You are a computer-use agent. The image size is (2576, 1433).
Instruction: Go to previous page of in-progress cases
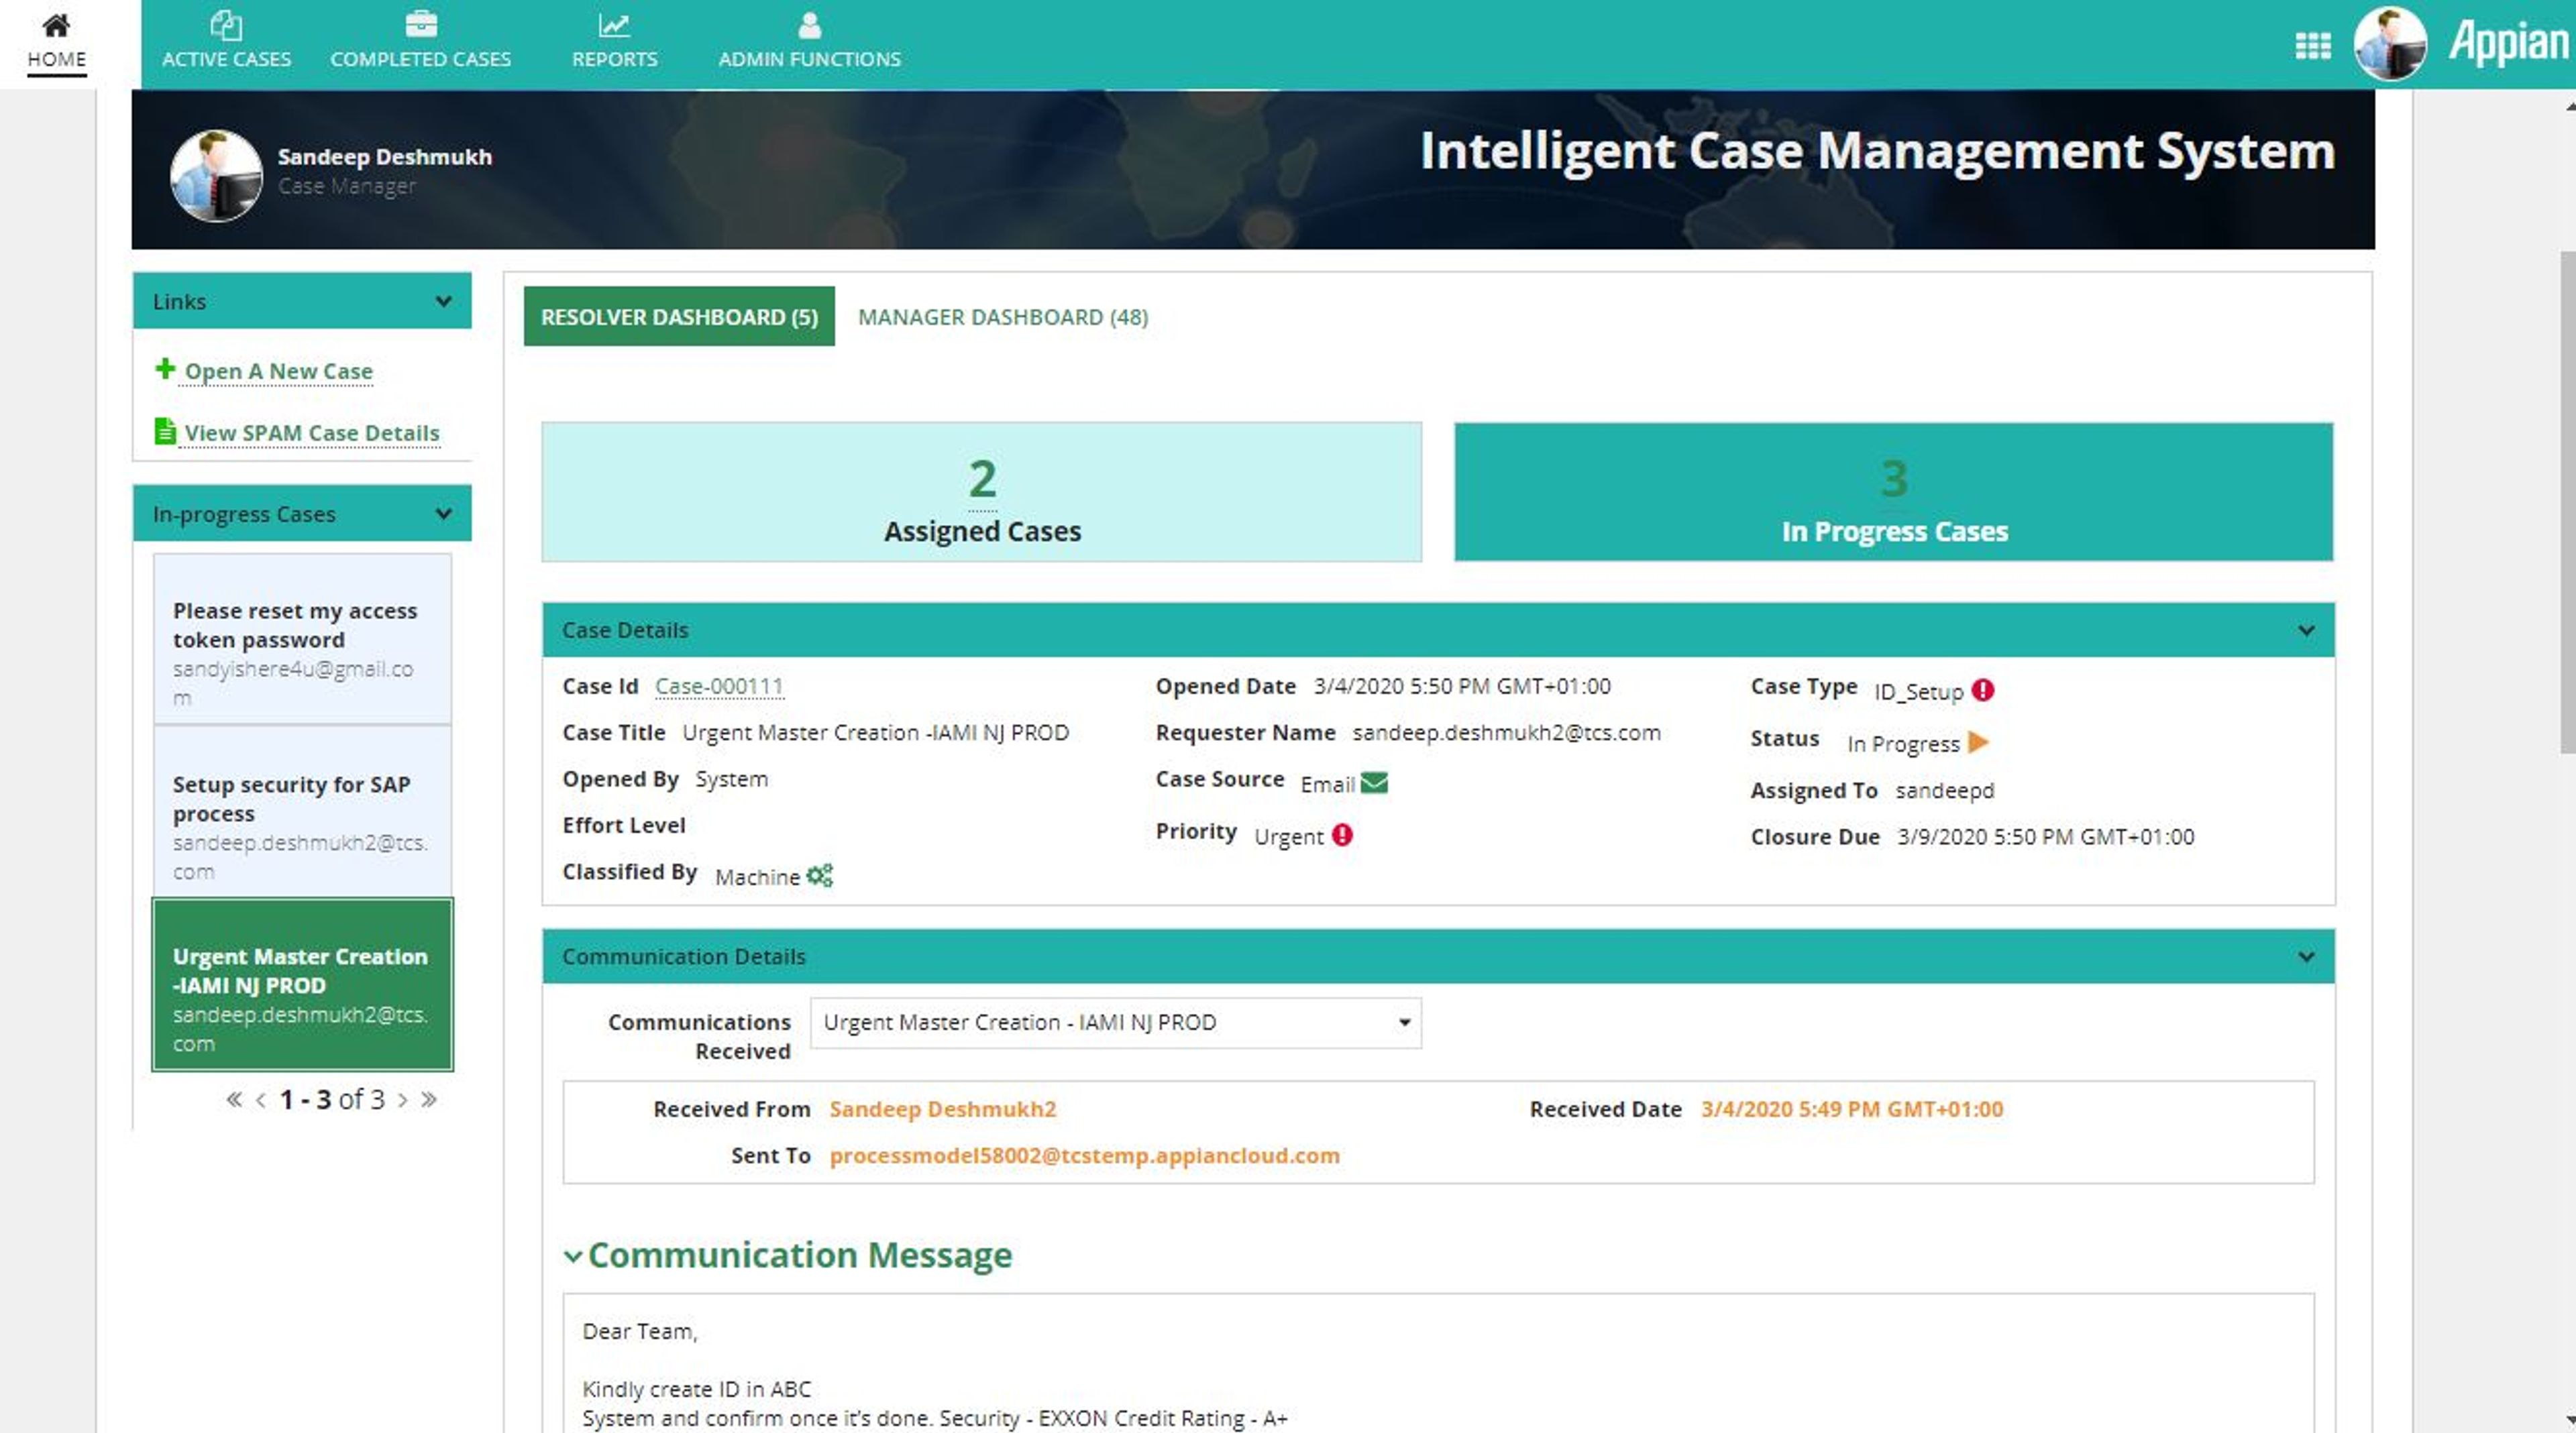(261, 1099)
